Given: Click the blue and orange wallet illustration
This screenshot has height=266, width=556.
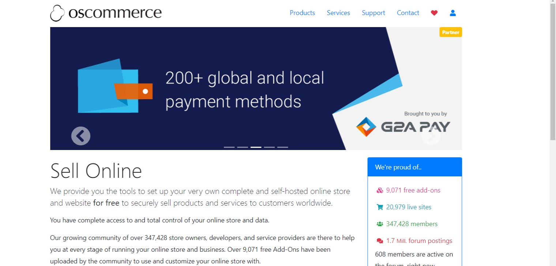Looking at the screenshot, I should click(115, 86).
